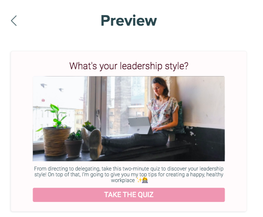Image resolution: width=263 pixels, height=217 pixels.
Task: Click the laptop in the cover photo
Action: coord(140,125)
